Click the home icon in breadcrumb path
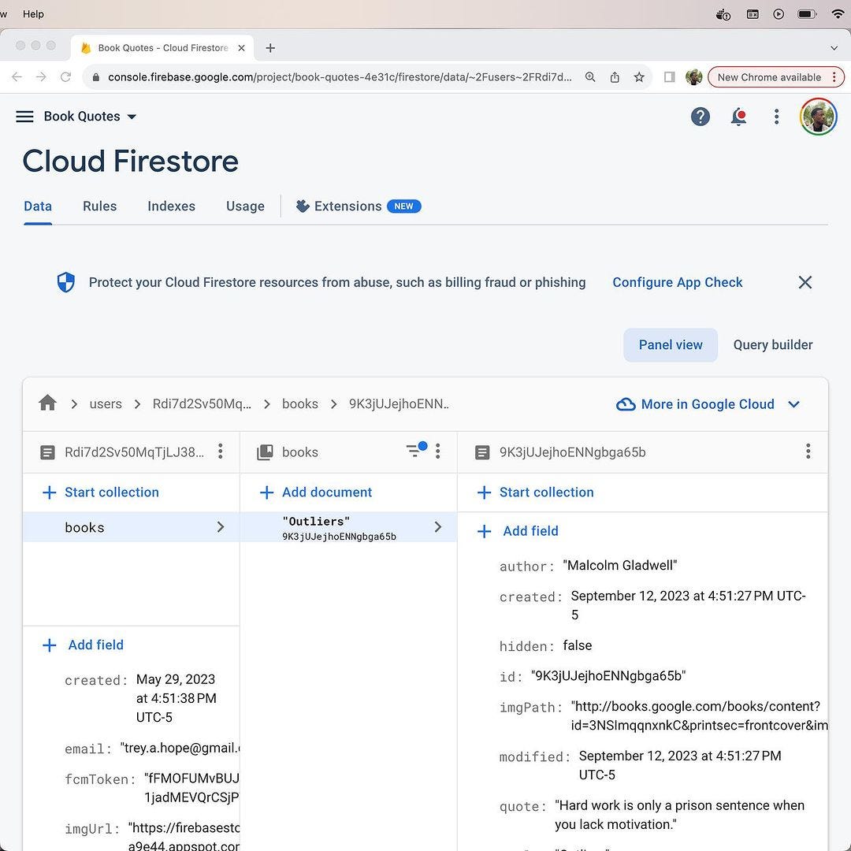 tap(47, 403)
